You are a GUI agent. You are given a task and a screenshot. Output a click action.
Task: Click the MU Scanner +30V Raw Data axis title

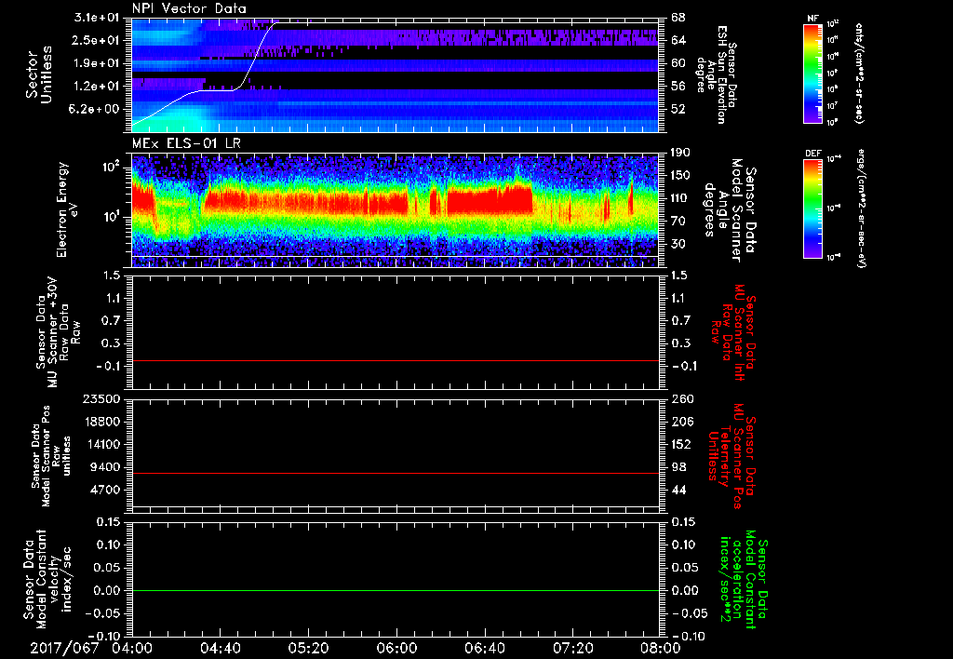point(58,332)
